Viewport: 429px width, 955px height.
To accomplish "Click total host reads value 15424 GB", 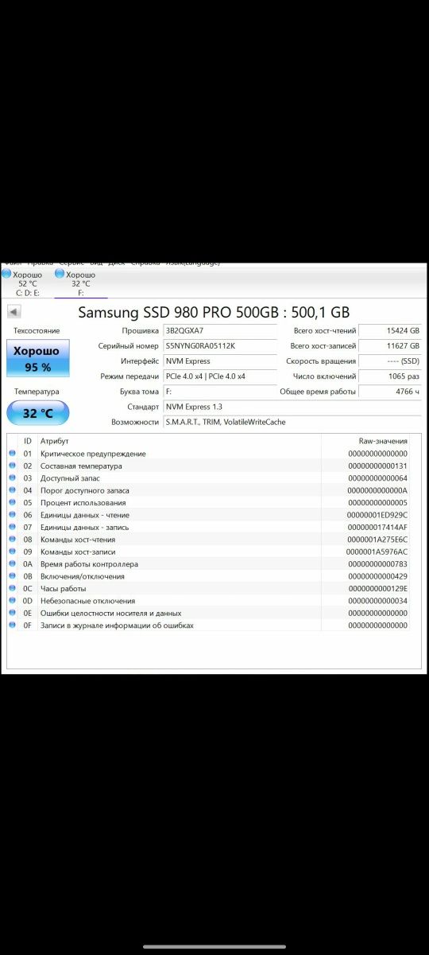I will point(390,330).
